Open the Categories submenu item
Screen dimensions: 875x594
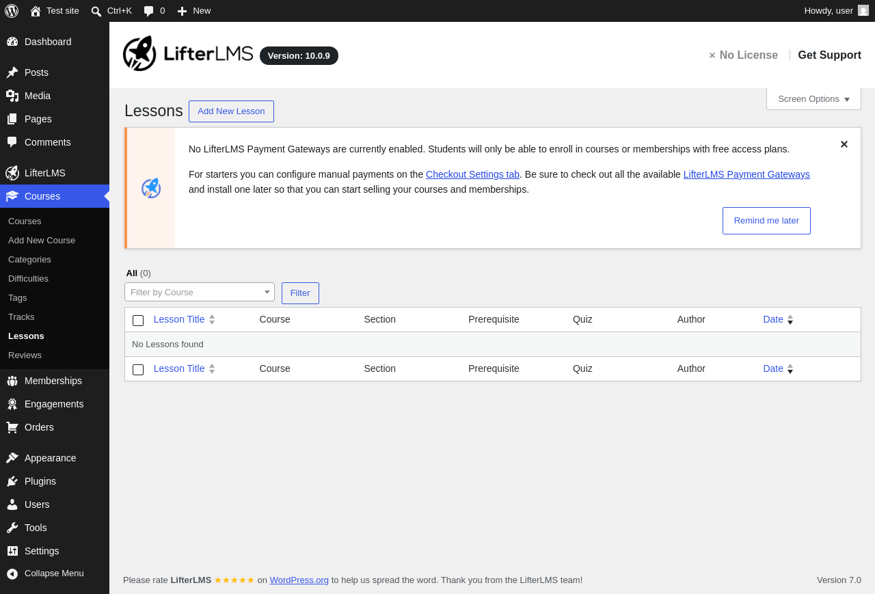coord(29,260)
